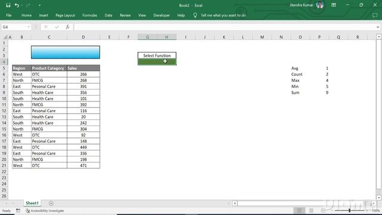Click the blue gradient title box
Screen dimensions: 382x215
65,52
